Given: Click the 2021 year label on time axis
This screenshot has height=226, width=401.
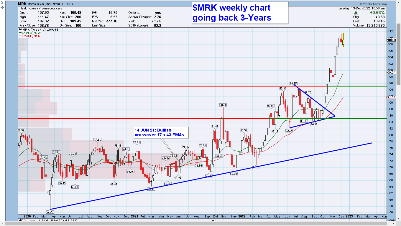Looking at the screenshot, I should [134, 216].
